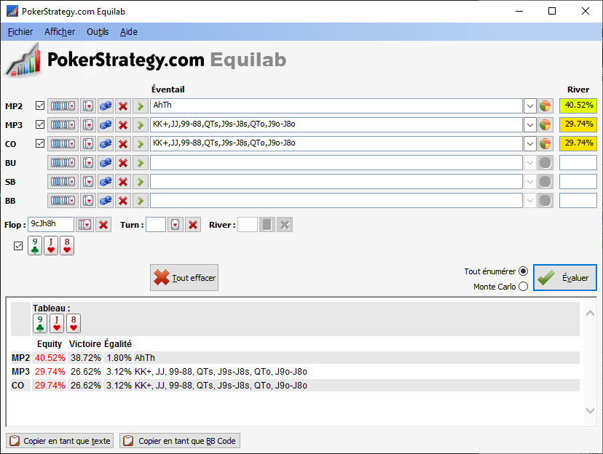Screen dimensions: 603x454
Task: Uncheck the MP2 player checkbox
Action: coord(40,105)
